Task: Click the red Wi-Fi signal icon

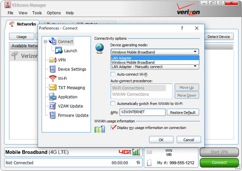Action: (52, 78)
